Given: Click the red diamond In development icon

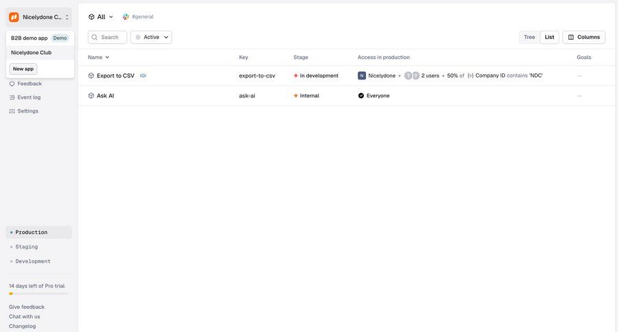Looking at the screenshot, I should coord(295,75).
